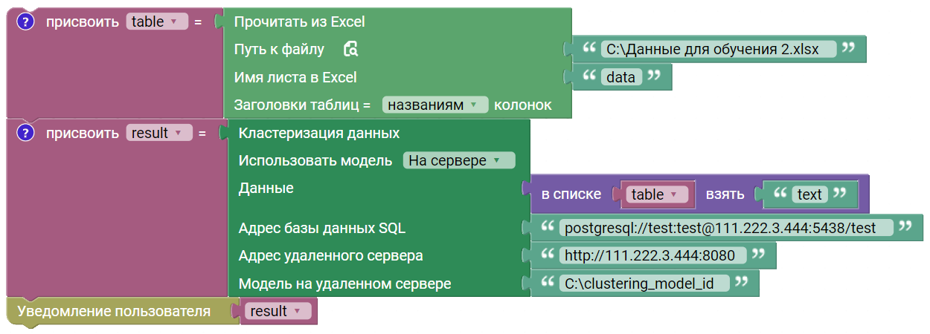Click the Использовать модель label
Image resolution: width=930 pixels, height=334 pixels.
pyautogui.click(x=315, y=160)
